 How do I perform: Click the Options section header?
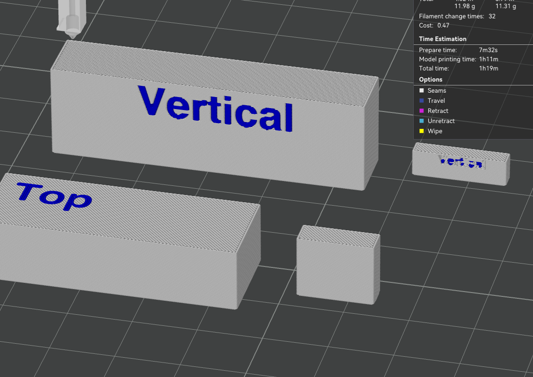(x=431, y=80)
